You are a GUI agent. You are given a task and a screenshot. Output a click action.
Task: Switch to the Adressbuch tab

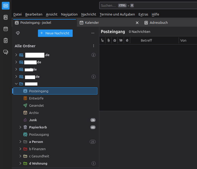[159, 23]
